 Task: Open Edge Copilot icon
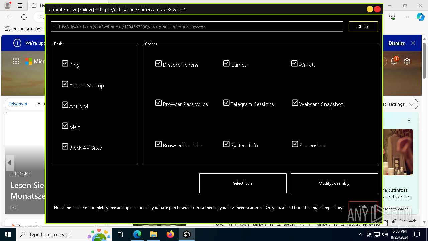pos(420,17)
